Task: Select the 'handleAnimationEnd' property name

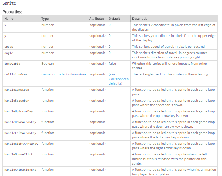Action: coord(20,170)
